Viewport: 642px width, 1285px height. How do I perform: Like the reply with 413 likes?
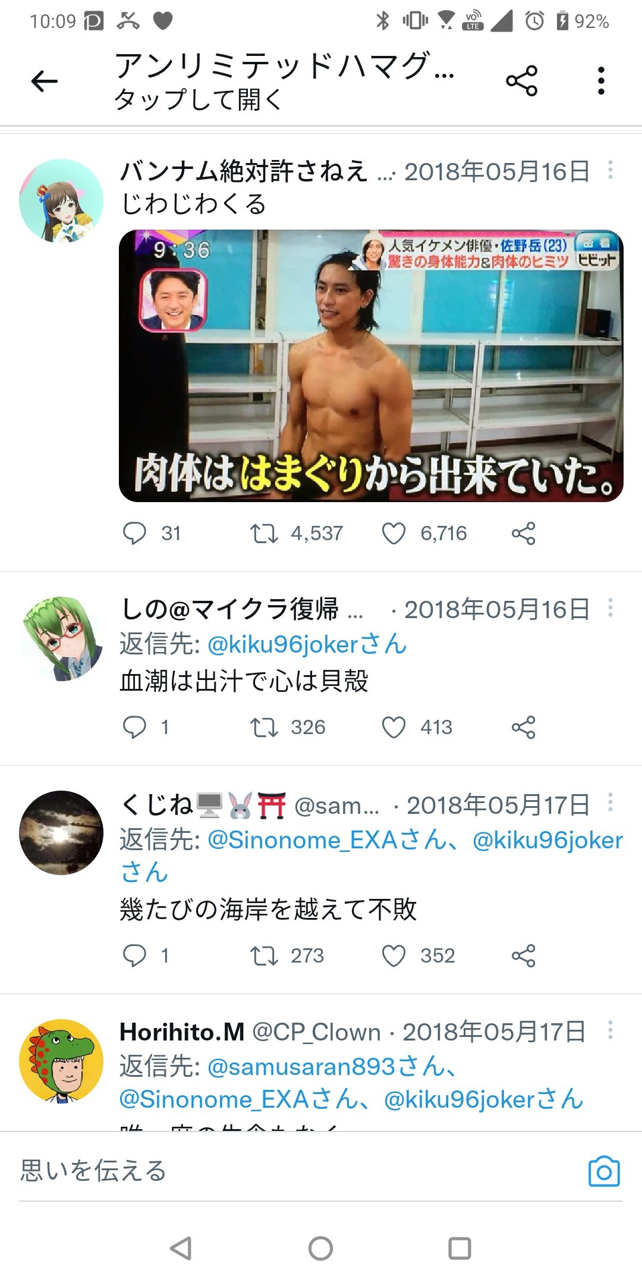point(394,728)
